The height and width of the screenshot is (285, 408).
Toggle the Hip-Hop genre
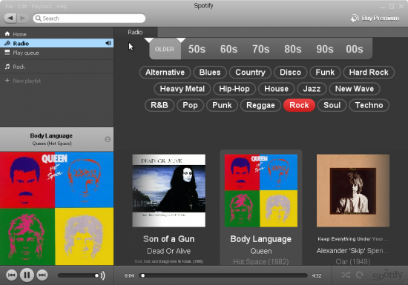[x=234, y=89]
